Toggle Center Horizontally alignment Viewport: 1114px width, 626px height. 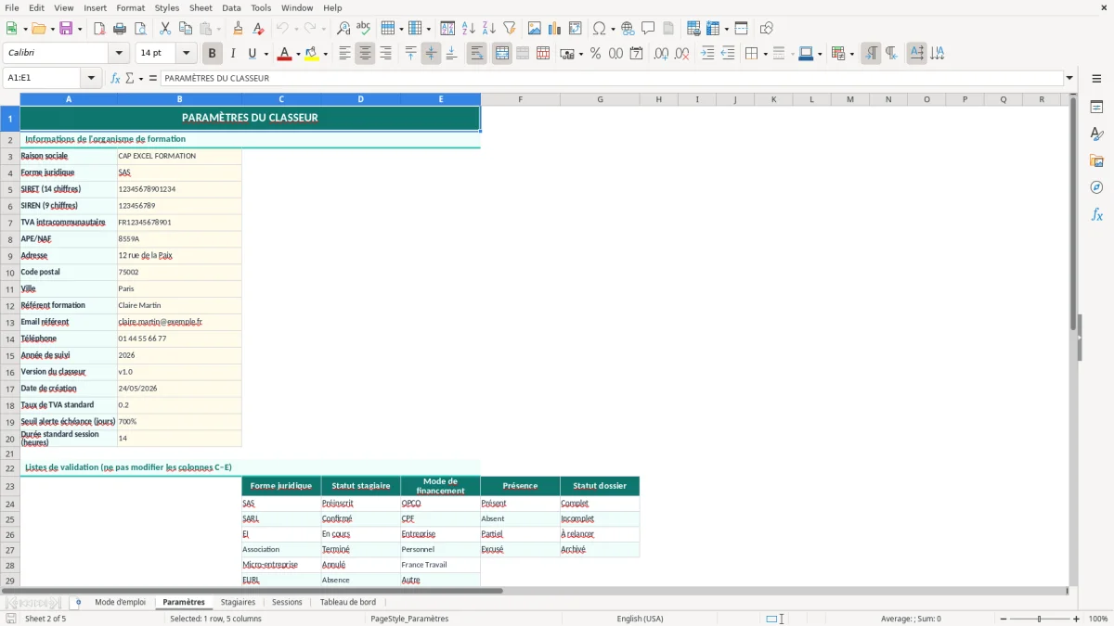[x=365, y=54]
